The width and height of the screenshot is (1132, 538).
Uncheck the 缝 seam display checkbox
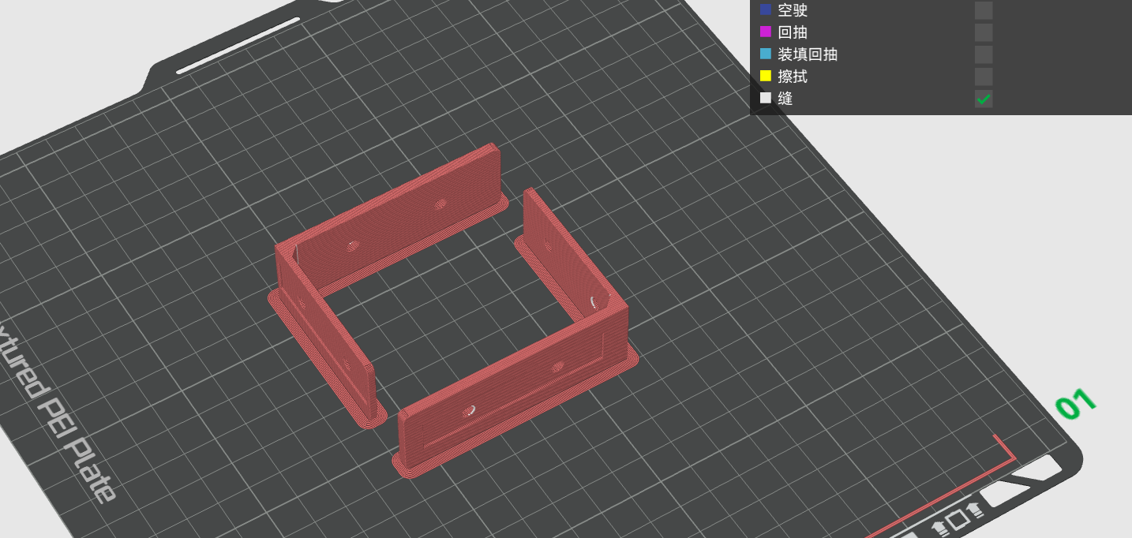click(984, 99)
